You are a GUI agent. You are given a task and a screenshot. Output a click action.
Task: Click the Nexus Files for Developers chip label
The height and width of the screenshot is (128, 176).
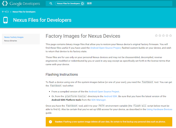(x=68, y=4)
